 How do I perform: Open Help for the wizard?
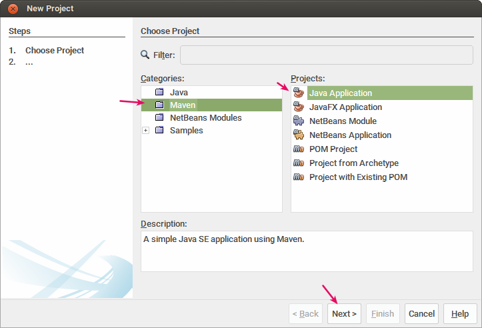tap(460, 313)
